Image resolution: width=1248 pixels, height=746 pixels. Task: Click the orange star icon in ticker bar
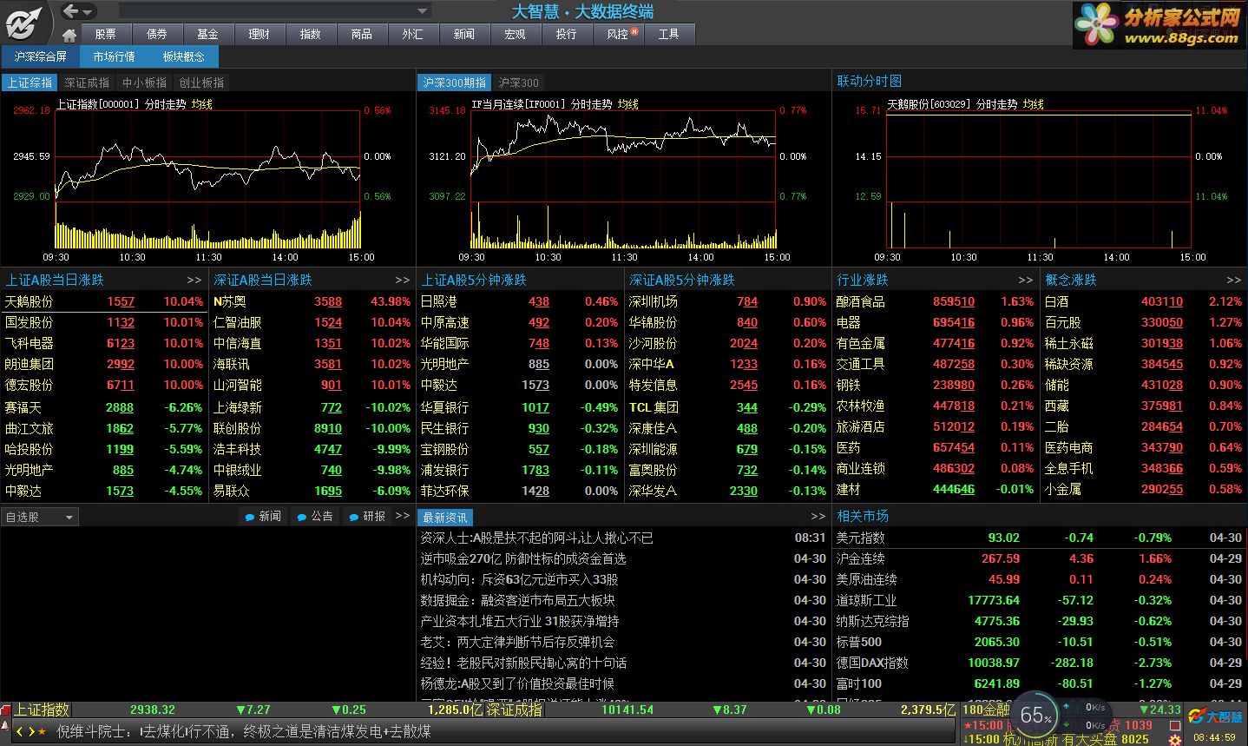pyautogui.click(x=42, y=732)
